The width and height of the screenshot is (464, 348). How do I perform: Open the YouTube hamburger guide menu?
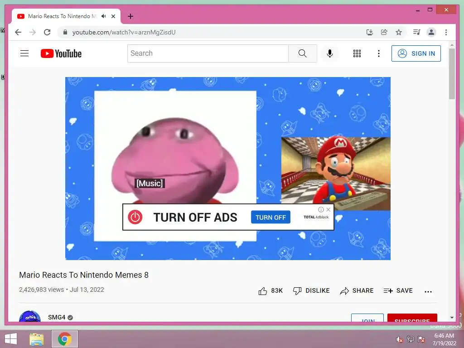click(x=24, y=53)
